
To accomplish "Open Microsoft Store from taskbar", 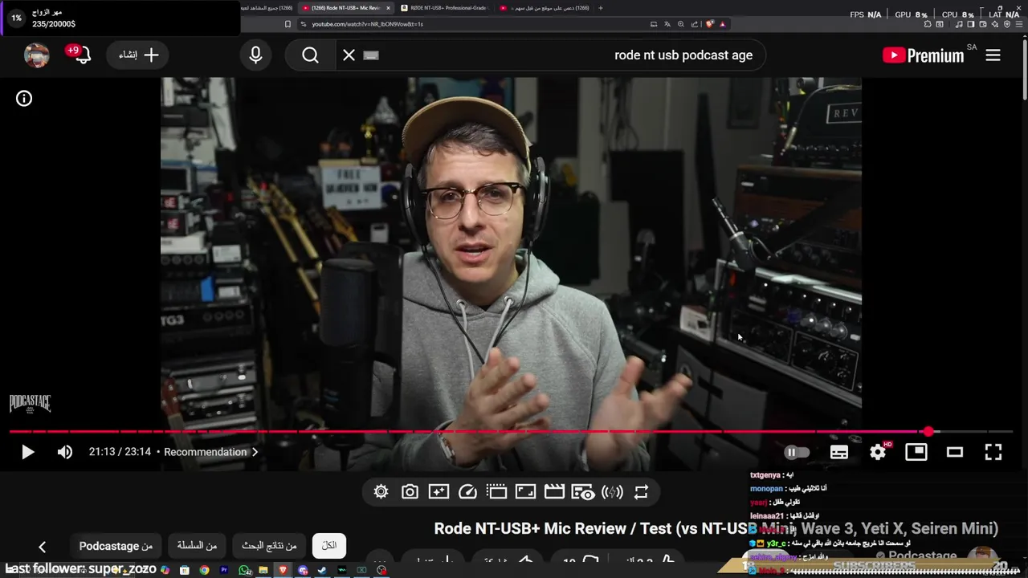I will [184, 570].
